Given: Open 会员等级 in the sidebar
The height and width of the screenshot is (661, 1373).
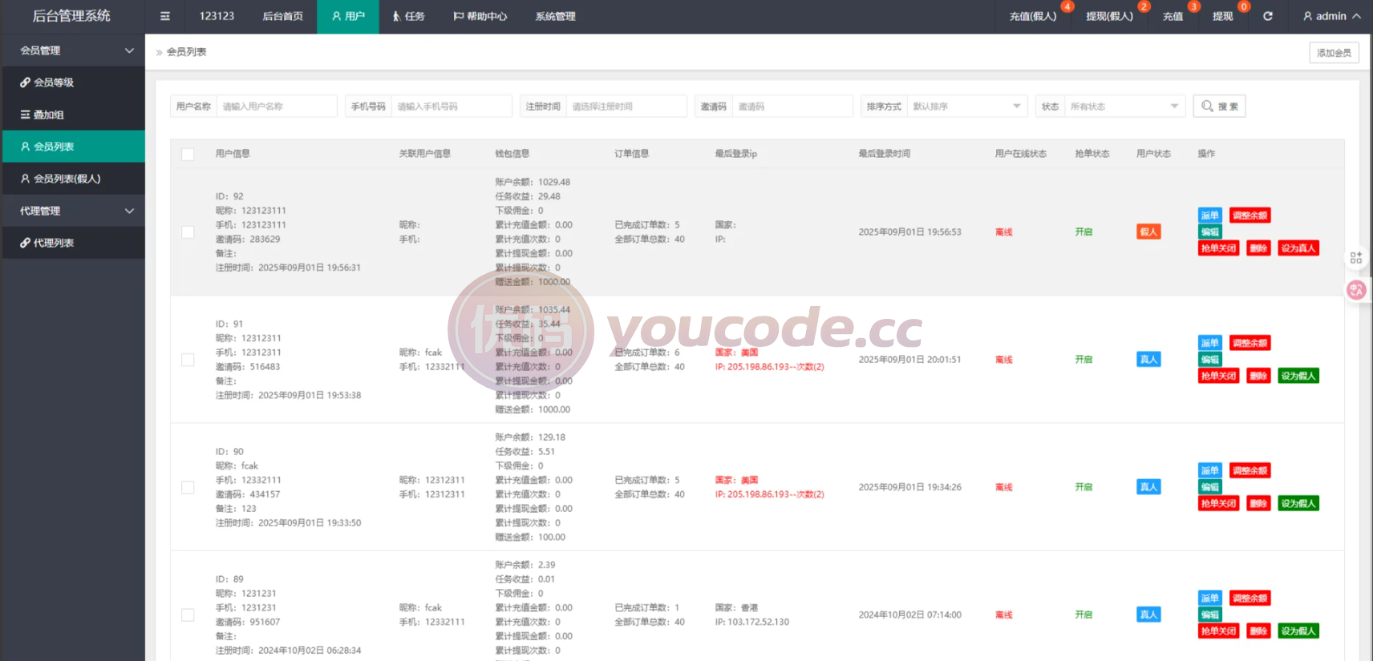Looking at the screenshot, I should click(72, 83).
